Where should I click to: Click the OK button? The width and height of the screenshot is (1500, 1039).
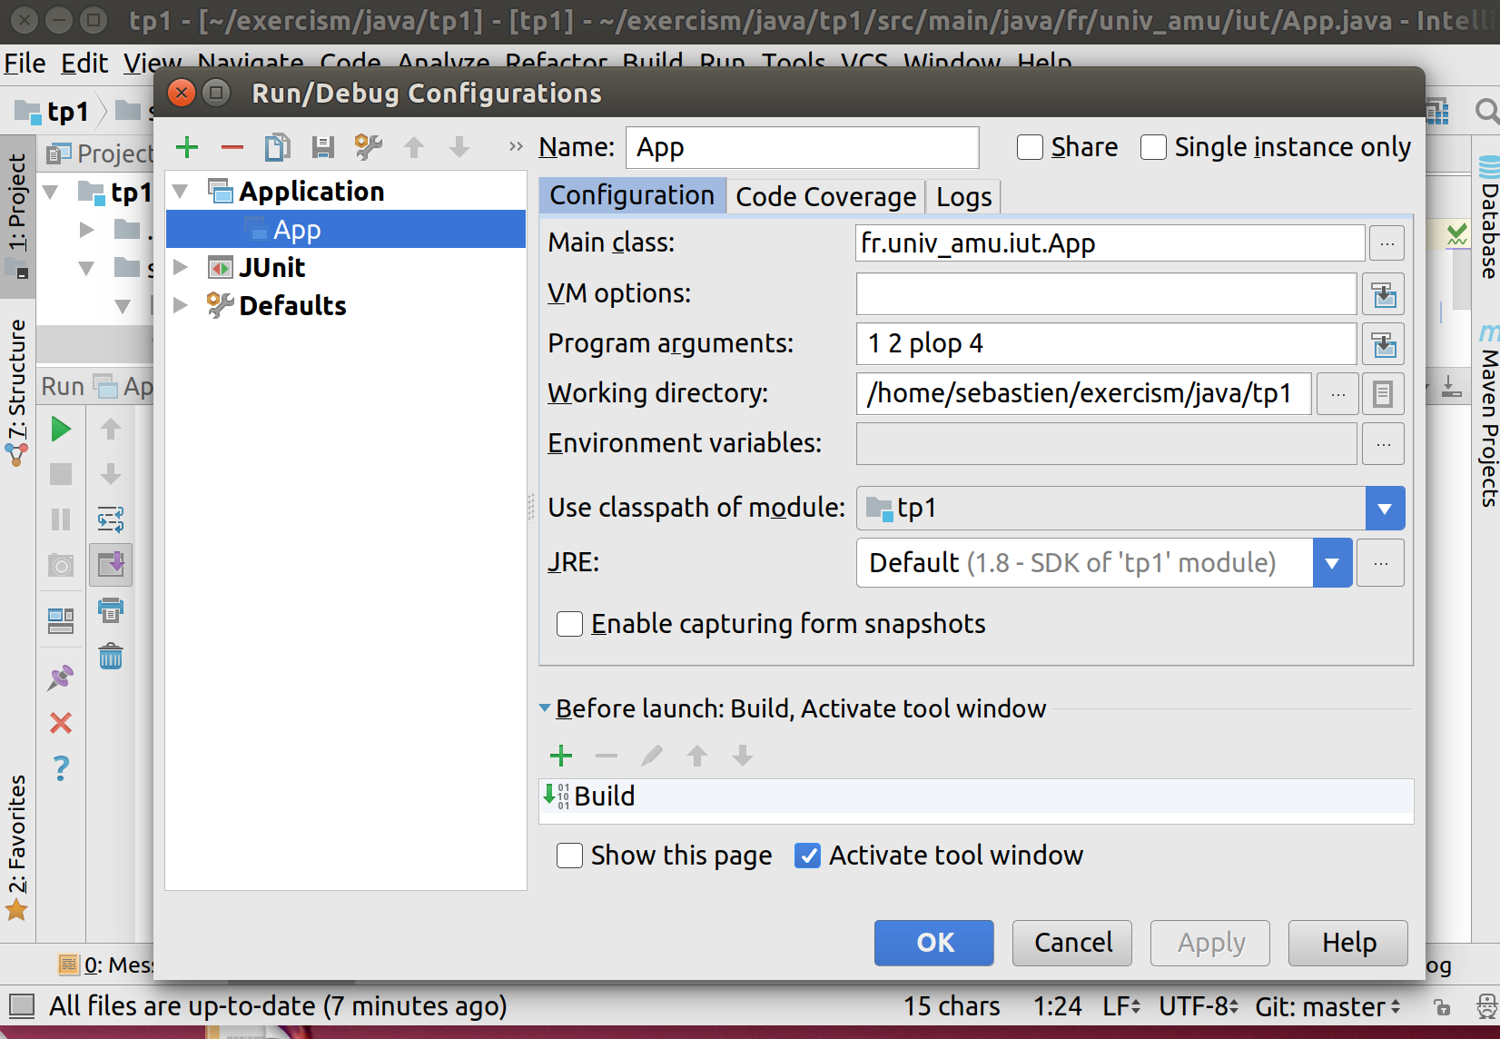pos(934,943)
